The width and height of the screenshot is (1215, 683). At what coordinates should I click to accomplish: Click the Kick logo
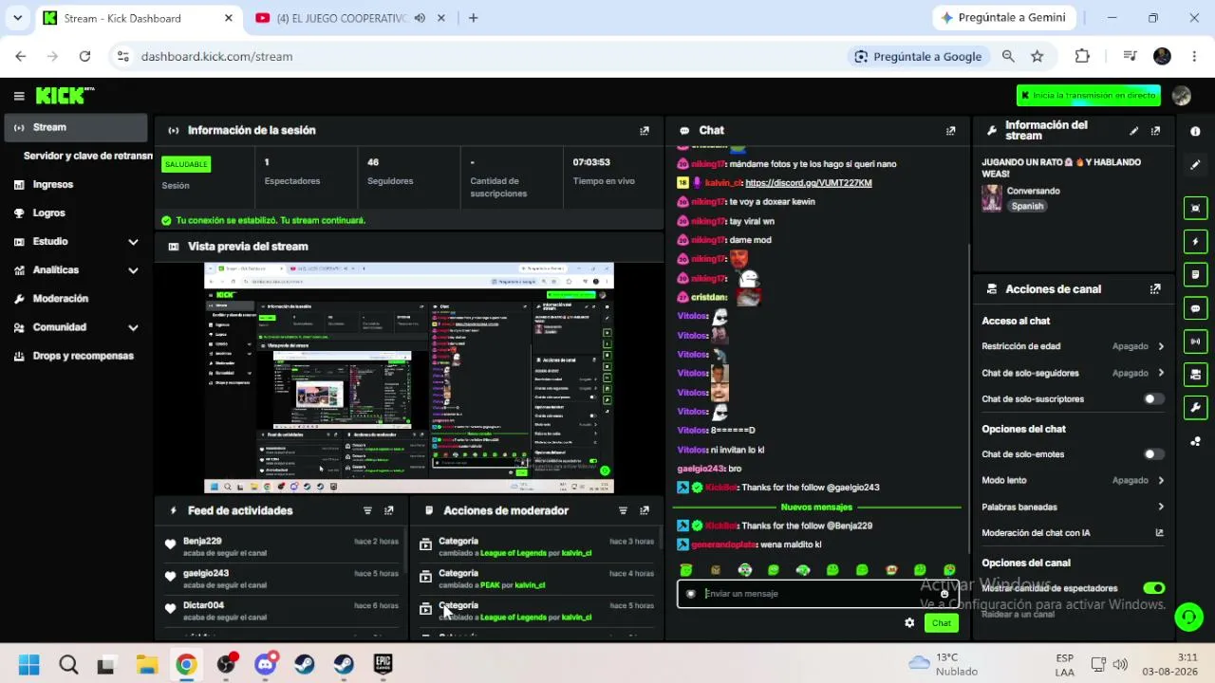(65, 95)
